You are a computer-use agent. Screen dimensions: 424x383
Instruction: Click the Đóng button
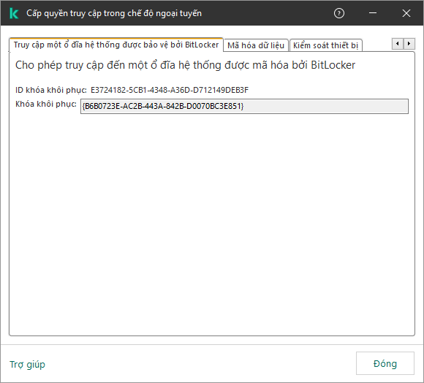(385, 363)
